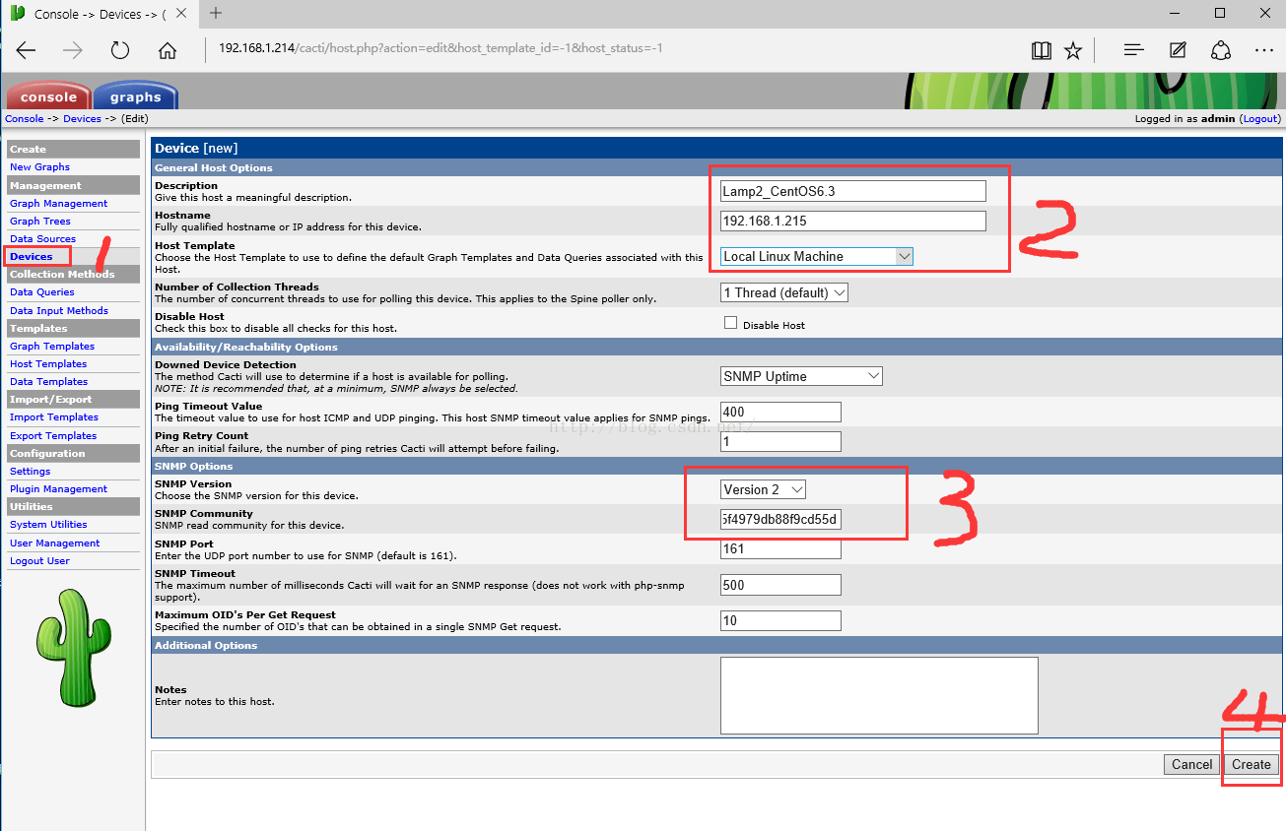The height and width of the screenshot is (831, 1286).
Task: Open Data Sources in sidebar
Action: pos(42,238)
